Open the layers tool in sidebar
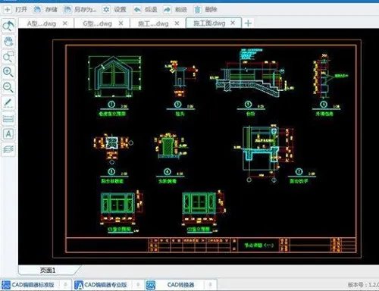The height and width of the screenshot is (291, 379). [x=8, y=149]
